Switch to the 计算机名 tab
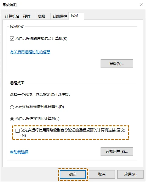 (x=12, y=16)
